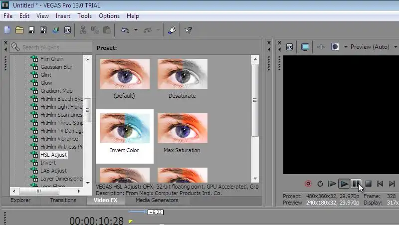Save the project with floppy icon
The image size is (399, 225).
pos(31,30)
